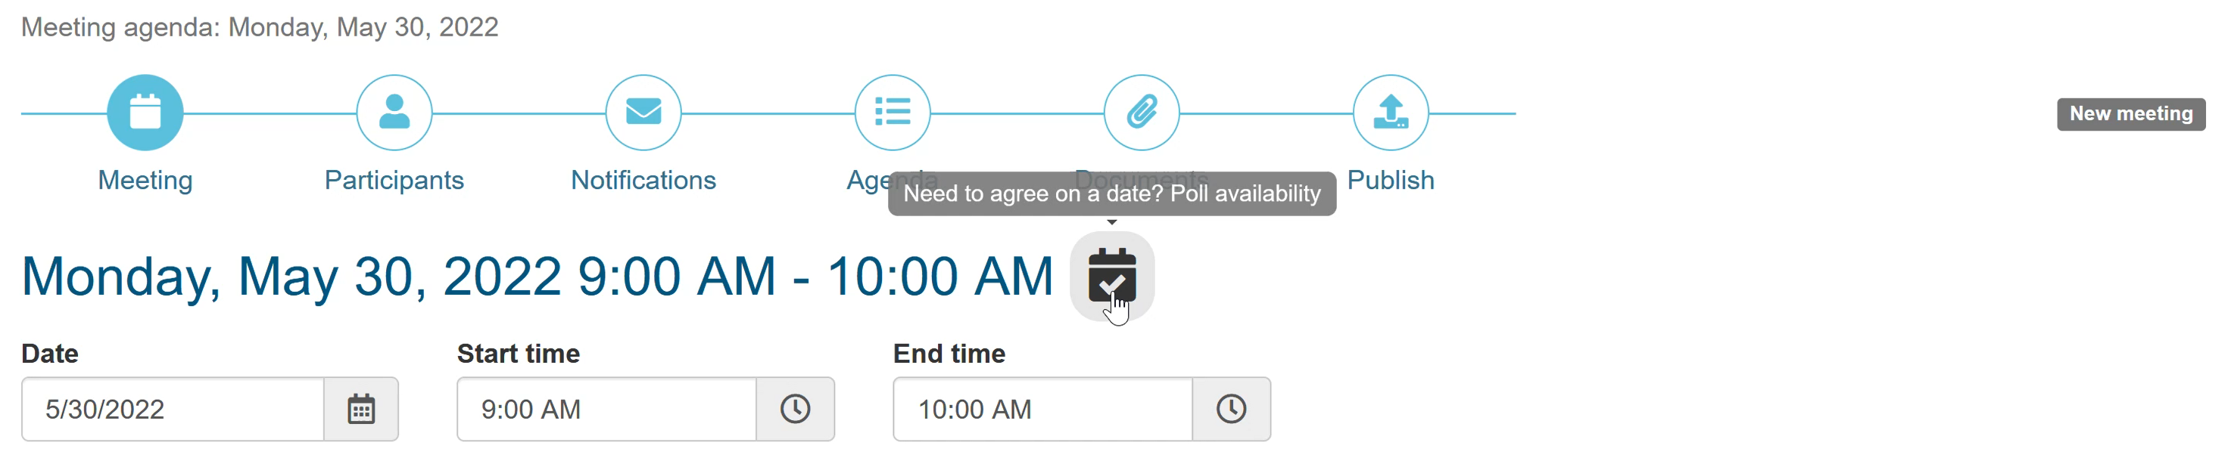Screen dimensions: 2231x461
Task: Click the Meeting agenda title text
Action: 260,26
